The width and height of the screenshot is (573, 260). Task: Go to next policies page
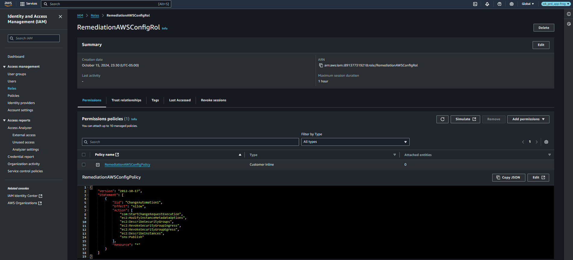(x=537, y=142)
